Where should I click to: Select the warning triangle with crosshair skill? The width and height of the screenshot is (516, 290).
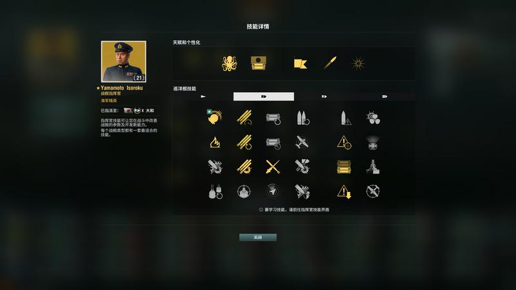[344, 142]
